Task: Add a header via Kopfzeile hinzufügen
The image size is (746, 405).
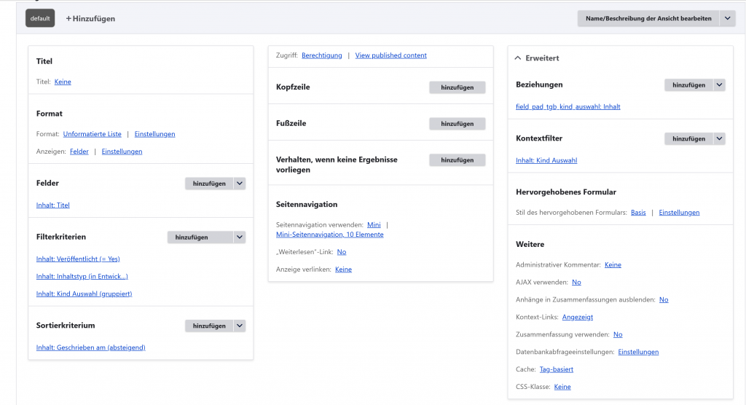Action: click(x=457, y=87)
